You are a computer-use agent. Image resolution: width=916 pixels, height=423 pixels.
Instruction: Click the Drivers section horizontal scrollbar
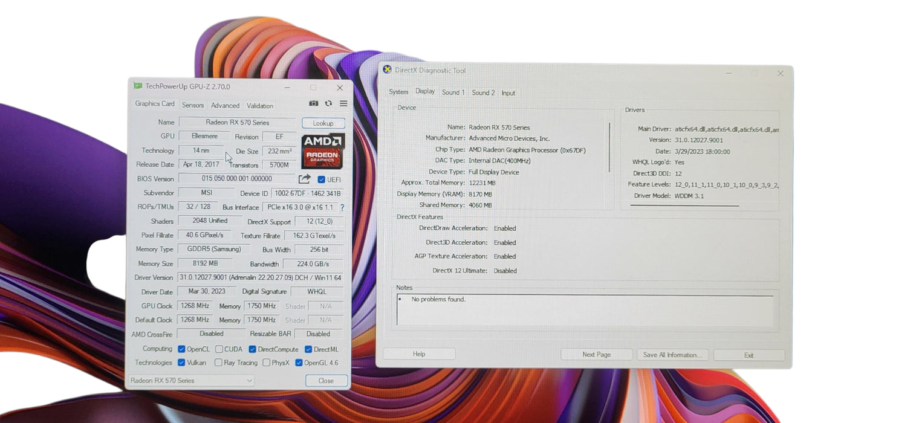coord(684,205)
